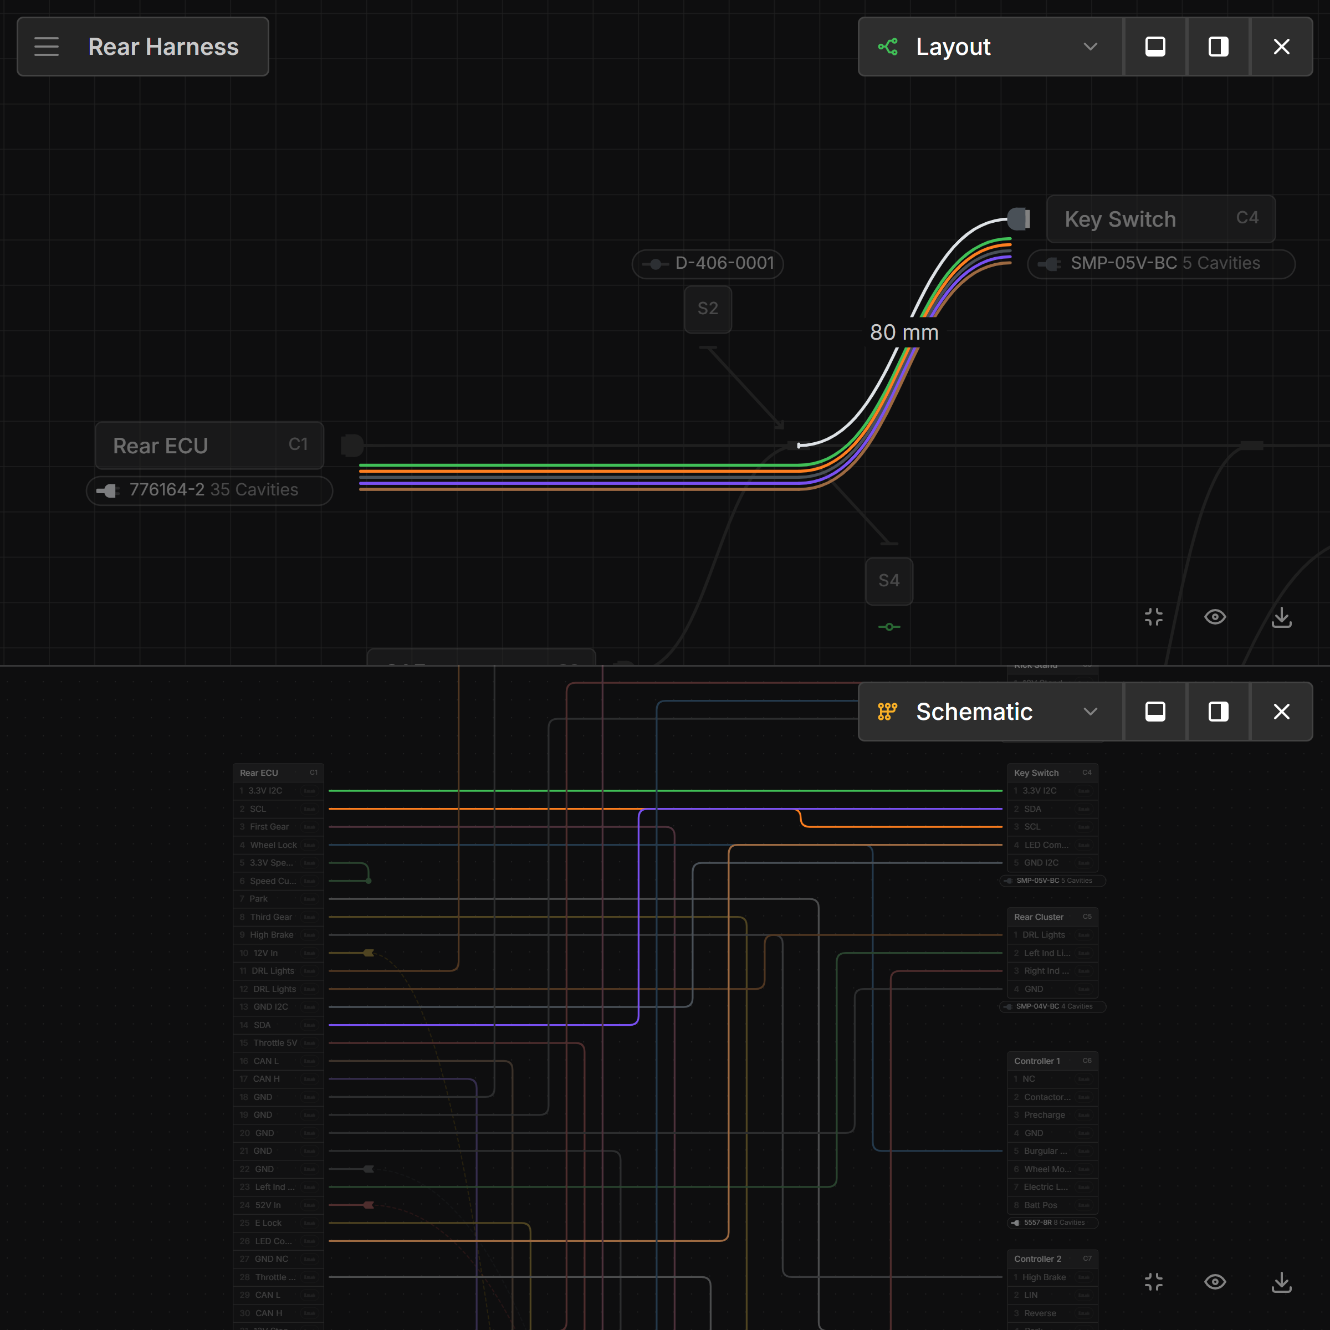Select the Rear ECU C1 connector in Layout
The height and width of the screenshot is (1330, 1330).
[209, 446]
